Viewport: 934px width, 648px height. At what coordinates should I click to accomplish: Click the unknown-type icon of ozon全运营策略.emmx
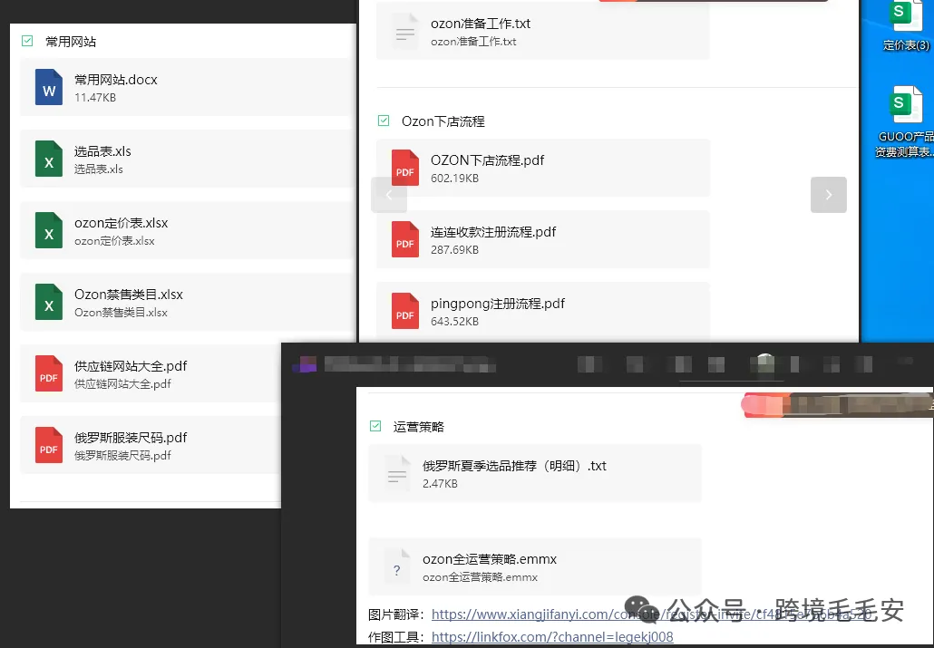396,567
